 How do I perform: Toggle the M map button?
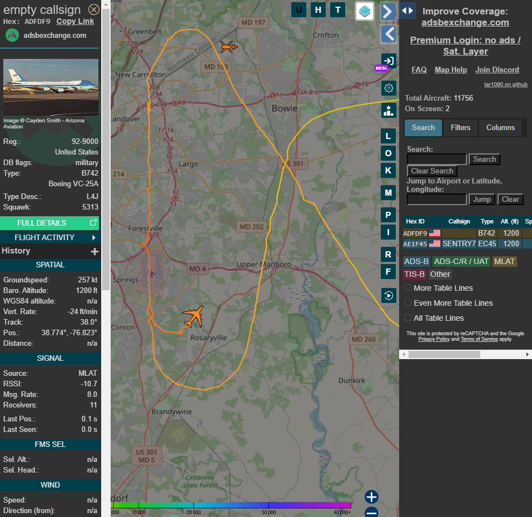tap(388, 193)
